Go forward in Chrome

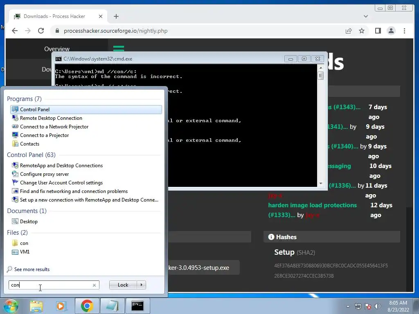[28, 31]
